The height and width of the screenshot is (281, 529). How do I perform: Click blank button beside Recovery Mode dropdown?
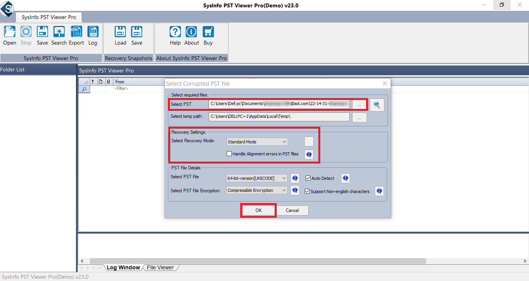pos(309,141)
